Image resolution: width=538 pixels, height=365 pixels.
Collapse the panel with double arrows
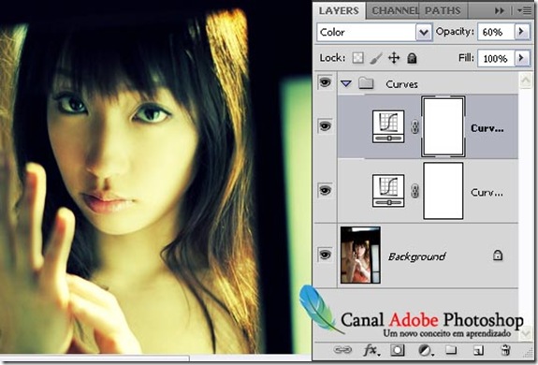coord(500,11)
